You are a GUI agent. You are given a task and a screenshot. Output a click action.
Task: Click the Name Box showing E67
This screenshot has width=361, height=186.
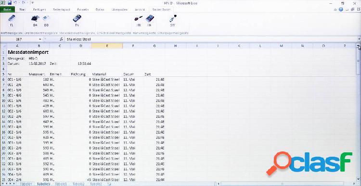(x=19, y=39)
